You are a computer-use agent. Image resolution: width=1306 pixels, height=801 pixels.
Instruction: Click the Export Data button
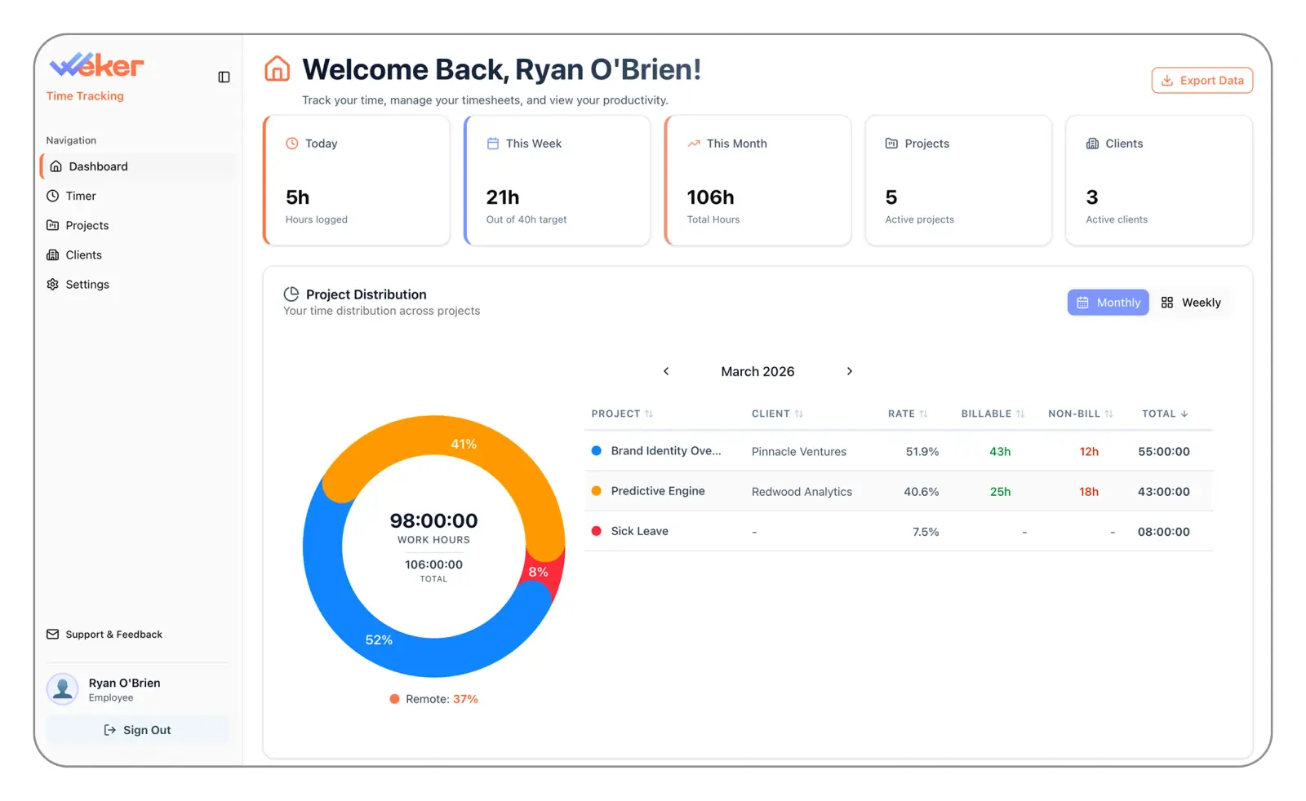click(1202, 80)
